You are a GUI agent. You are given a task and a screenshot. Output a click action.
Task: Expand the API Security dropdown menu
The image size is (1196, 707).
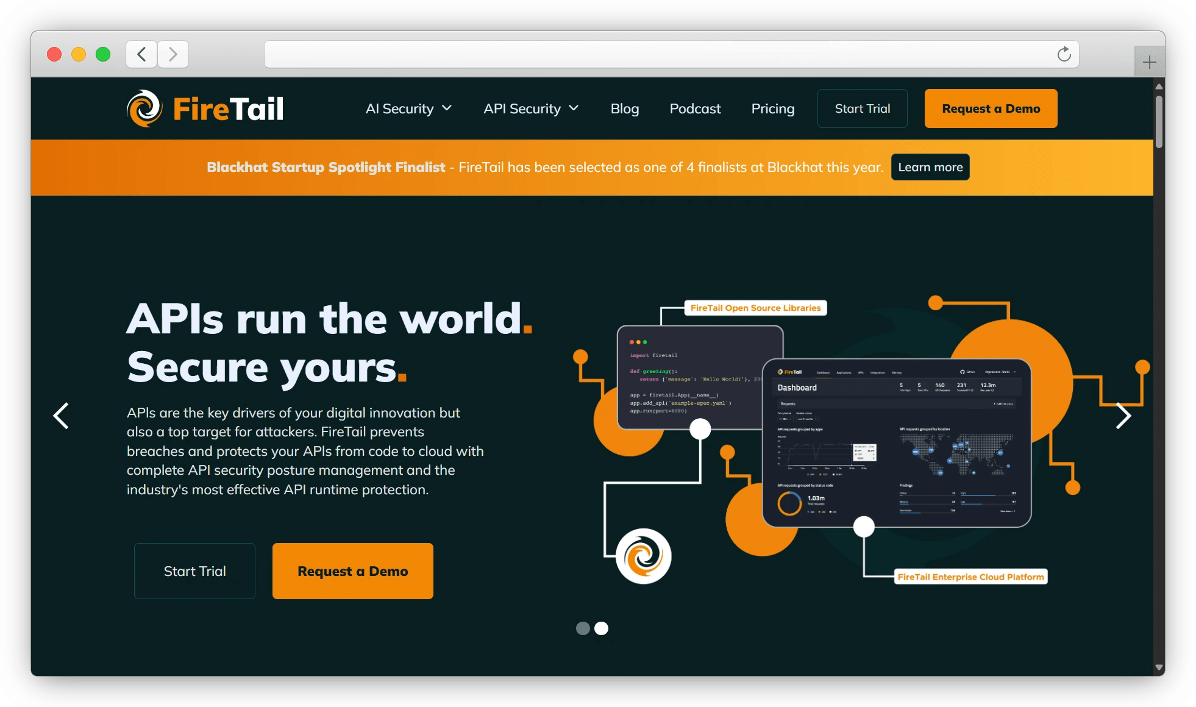tap(530, 108)
